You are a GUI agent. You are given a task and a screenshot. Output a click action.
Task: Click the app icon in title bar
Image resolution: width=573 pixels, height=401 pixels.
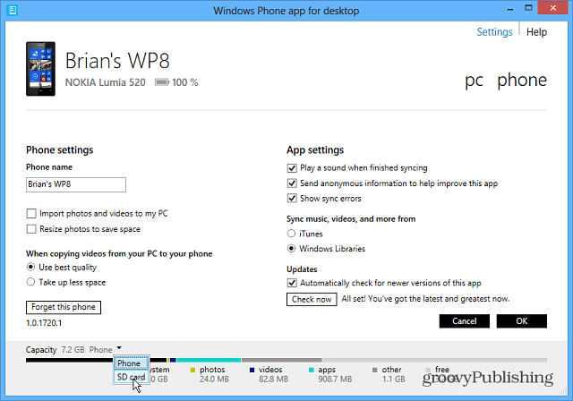pos(12,10)
